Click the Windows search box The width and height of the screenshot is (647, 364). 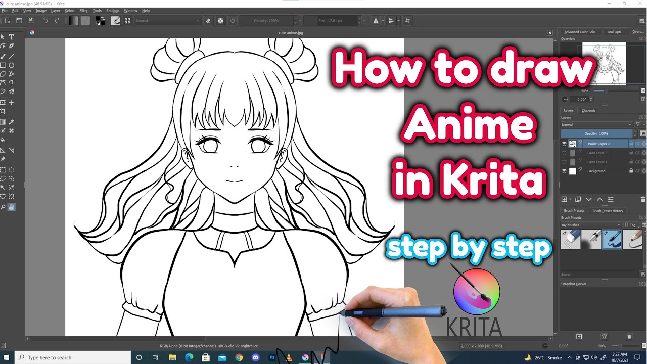coord(72,357)
